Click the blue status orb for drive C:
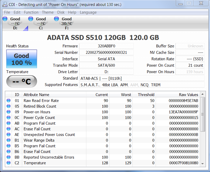 [x=31, y=19]
